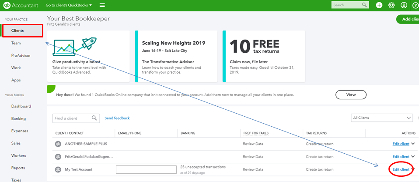Open the Go to client's QuickBooks dropdown
The height and width of the screenshot is (182, 419).
point(69,5)
